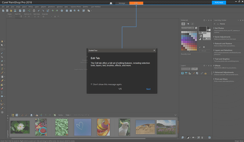
Task: Click the large foreground material swatch
Action: 203,29
